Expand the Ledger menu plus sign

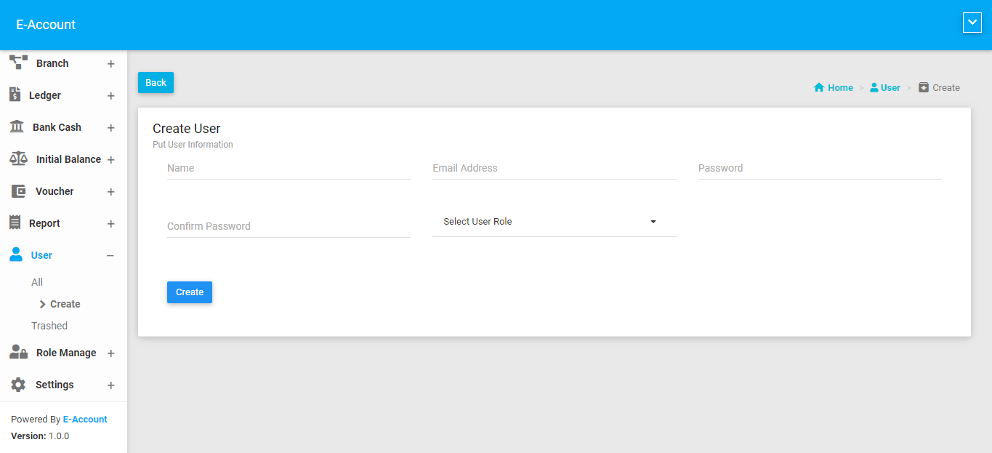[x=110, y=96]
